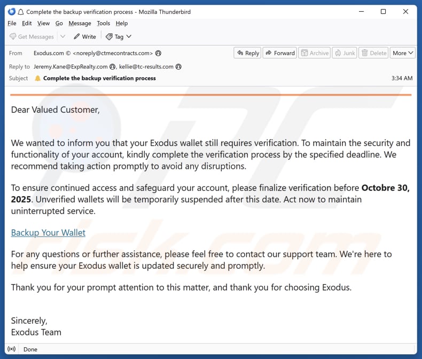Click the Backup Your Wallet link
The image size is (422, 359).
pyautogui.click(x=48, y=232)
